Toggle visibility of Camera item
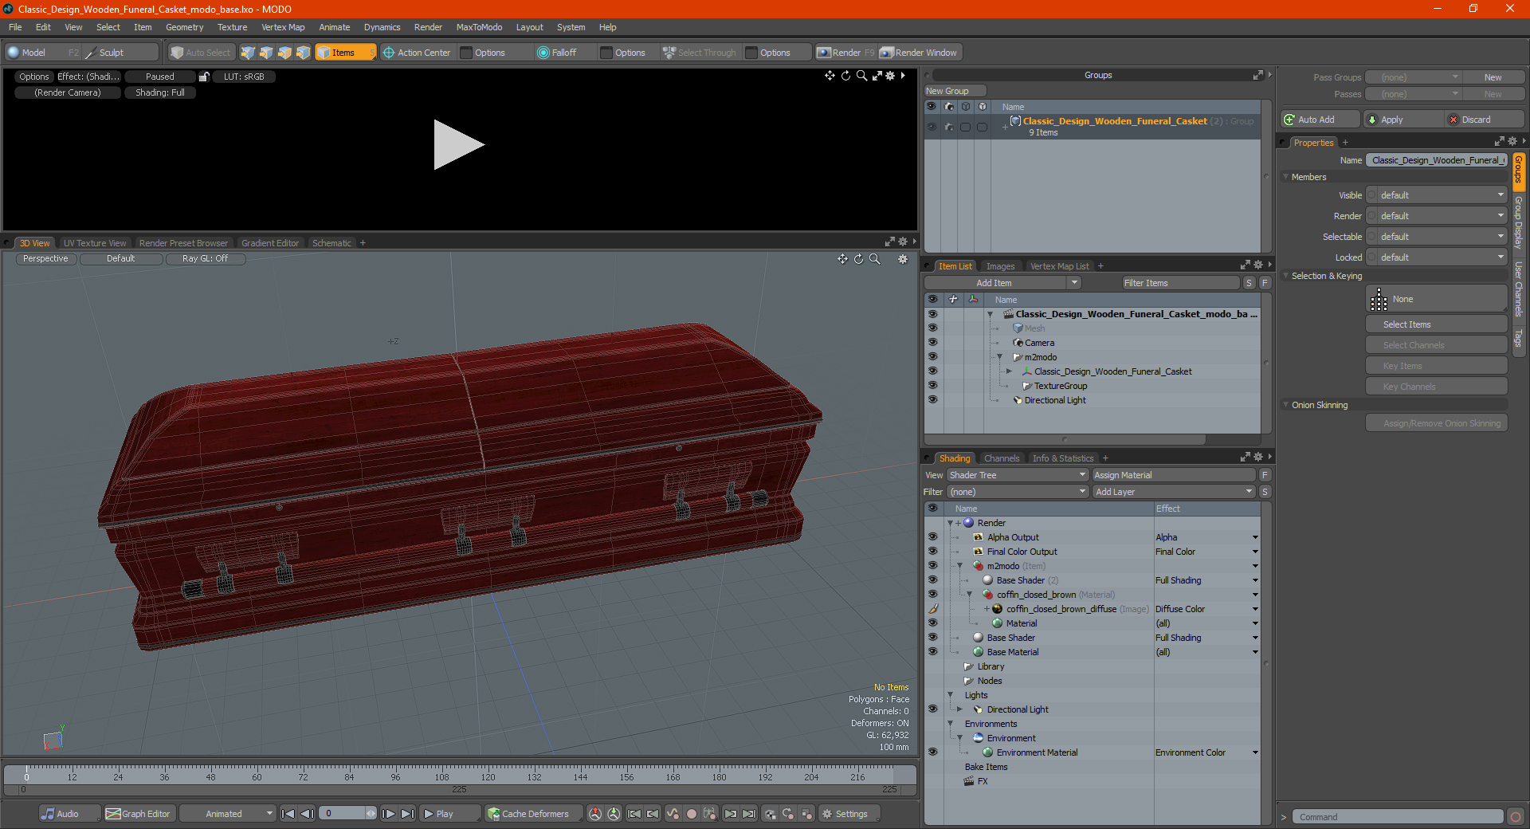 tap(932, 343)
